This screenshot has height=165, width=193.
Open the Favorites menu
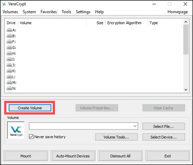(x=49, y=12)
